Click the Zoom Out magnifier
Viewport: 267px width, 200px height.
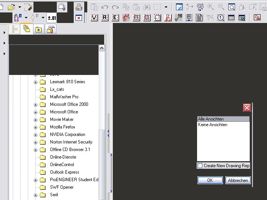pyautogui.click(x=221, y=7)
